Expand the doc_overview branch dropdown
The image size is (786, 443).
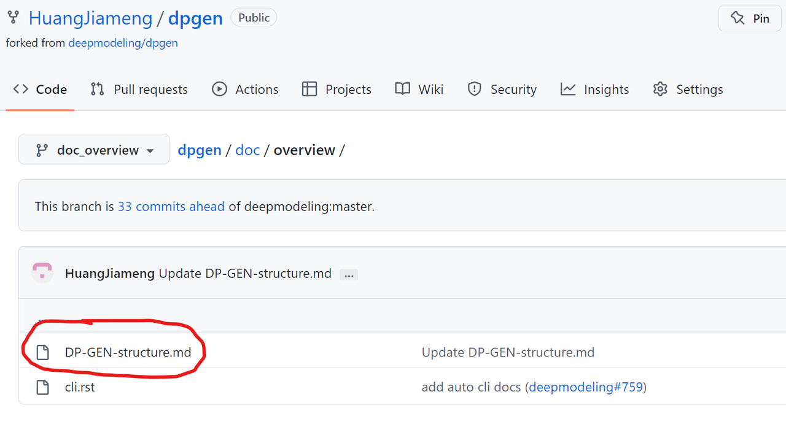94,150
